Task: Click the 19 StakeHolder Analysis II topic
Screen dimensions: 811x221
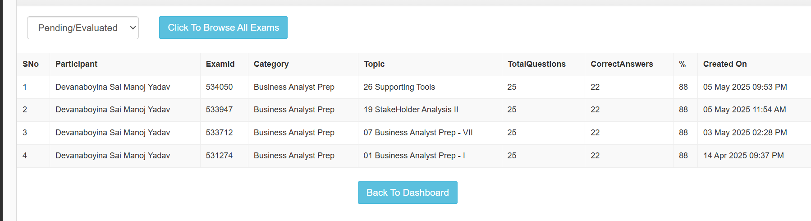Action: 411,110
